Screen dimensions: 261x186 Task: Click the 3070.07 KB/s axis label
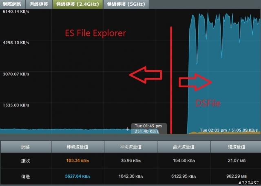tap(16, 74)
